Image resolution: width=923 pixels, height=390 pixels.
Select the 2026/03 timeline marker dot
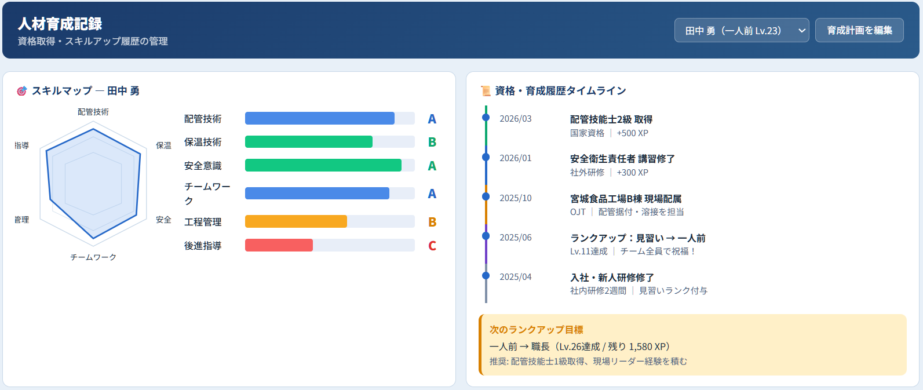point(486,118)
